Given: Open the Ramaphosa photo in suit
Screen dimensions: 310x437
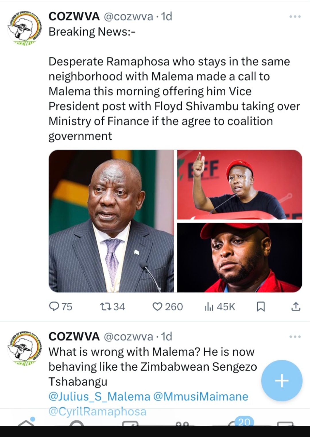Looking at the screenshot, I should coord(111,221).
